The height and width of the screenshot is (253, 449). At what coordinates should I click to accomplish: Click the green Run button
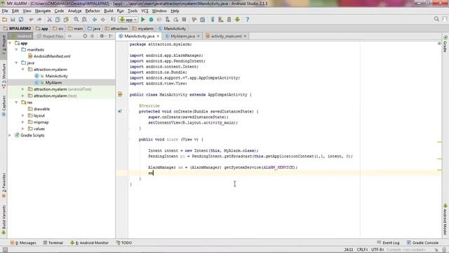(x=143, y=20)
